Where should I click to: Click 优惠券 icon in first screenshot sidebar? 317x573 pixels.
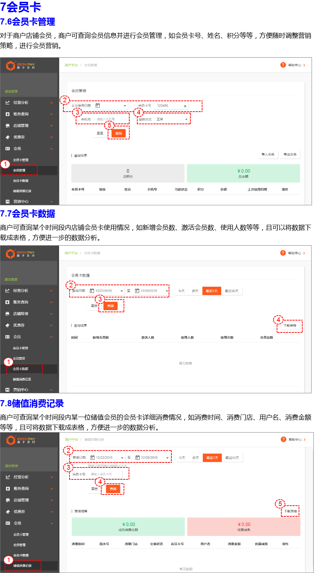(8, 137)
